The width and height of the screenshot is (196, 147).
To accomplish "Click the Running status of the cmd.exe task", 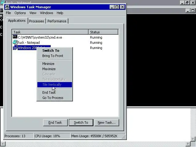I will click(x=96, y=37).
